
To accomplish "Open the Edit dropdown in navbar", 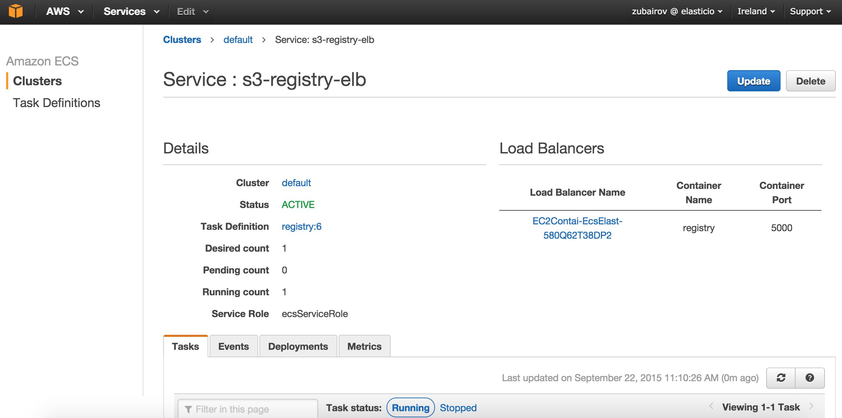I will tap(193, 12).
